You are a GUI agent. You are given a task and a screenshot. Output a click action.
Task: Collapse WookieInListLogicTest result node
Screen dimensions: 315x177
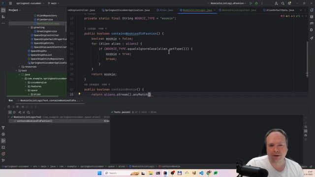point(9,117)
